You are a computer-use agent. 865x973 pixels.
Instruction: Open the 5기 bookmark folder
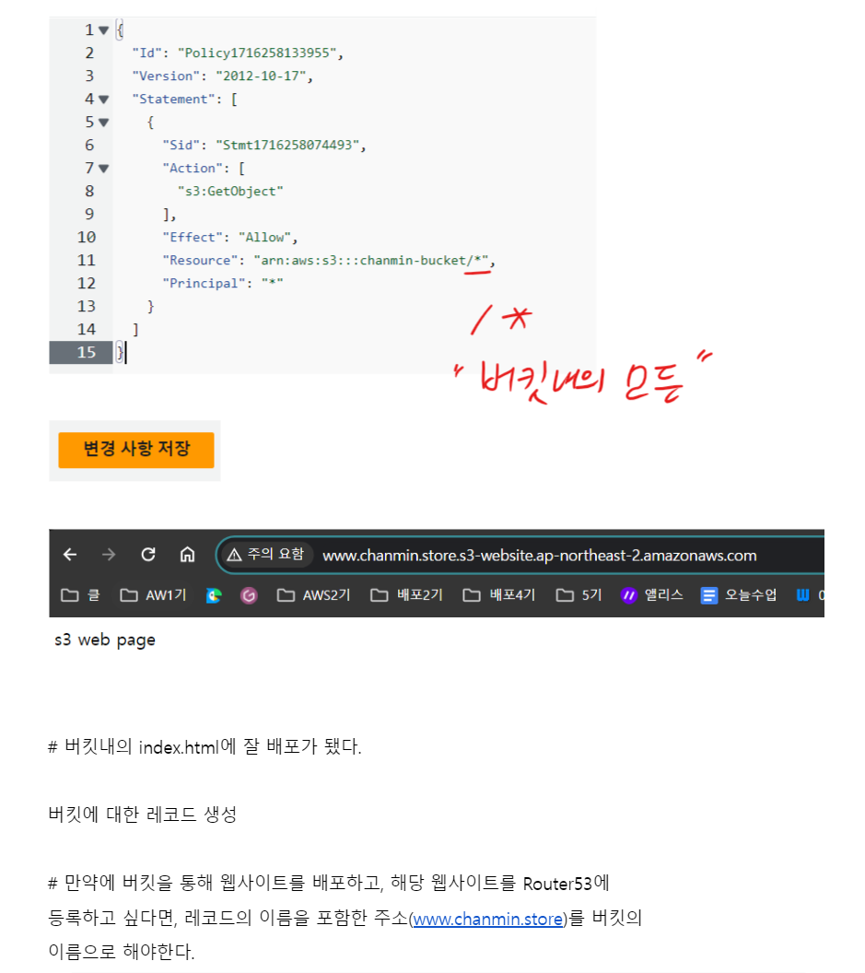coord(579,595)
